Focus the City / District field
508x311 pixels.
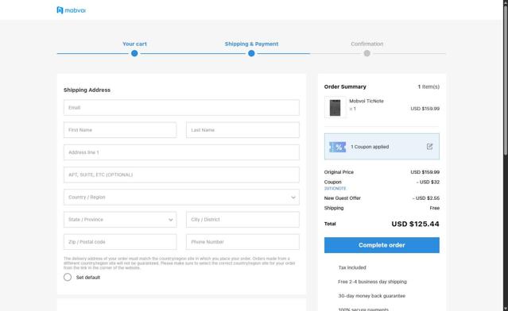coord(242,220)
